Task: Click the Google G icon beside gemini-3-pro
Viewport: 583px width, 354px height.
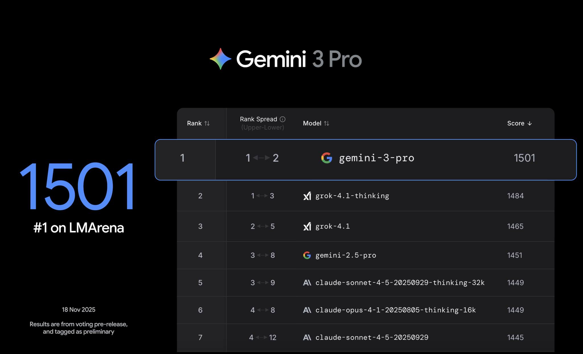Action: (327, 158)
